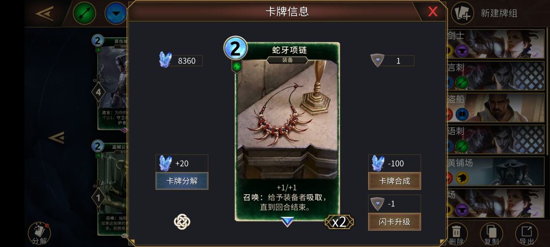This screenshot has height=247, width=550.
Task: Click the 卡牌合成 button
Action: point(395,181)
